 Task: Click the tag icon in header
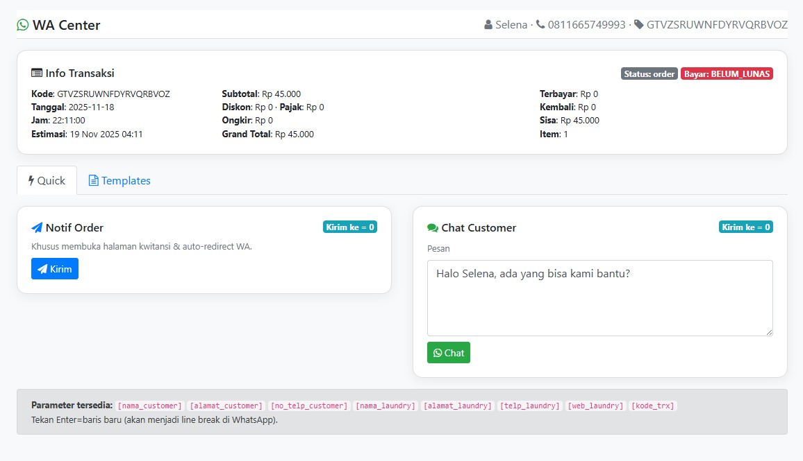coord(639,25)
